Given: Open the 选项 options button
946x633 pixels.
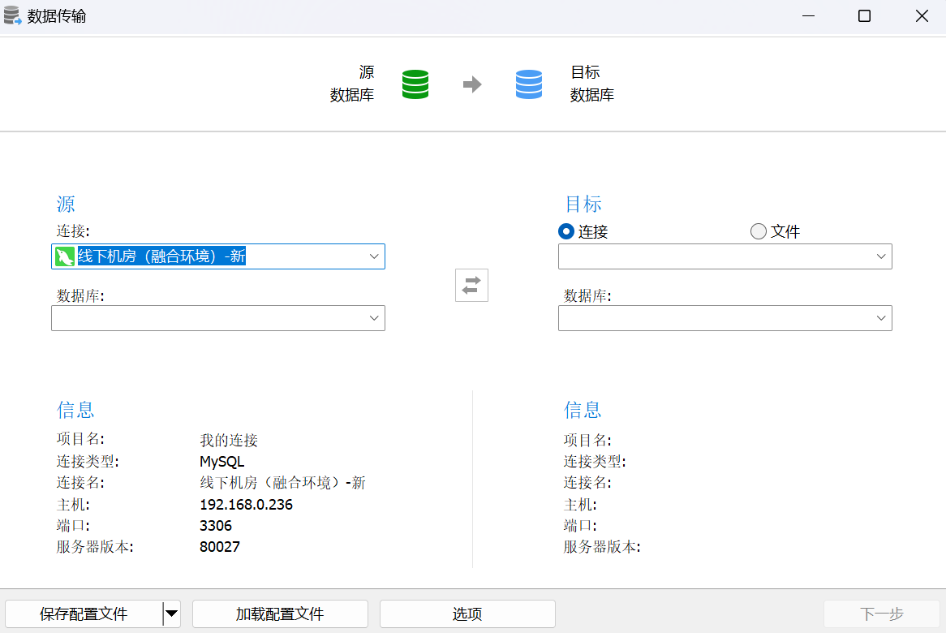Looking at the screenshot, I should pyautogui.click(x=467, y=614).
